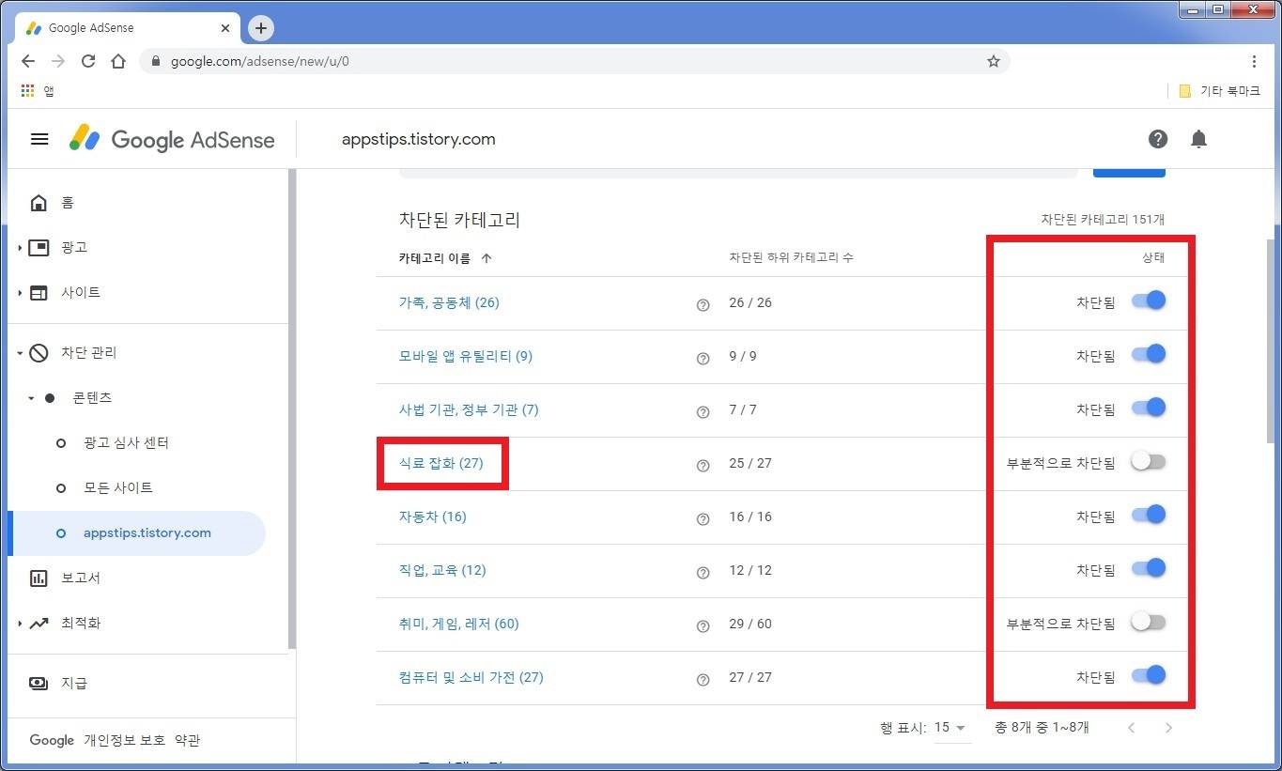Open the 식료 잡화 (27) category link

pyautogui.click(x=440, y=463)
